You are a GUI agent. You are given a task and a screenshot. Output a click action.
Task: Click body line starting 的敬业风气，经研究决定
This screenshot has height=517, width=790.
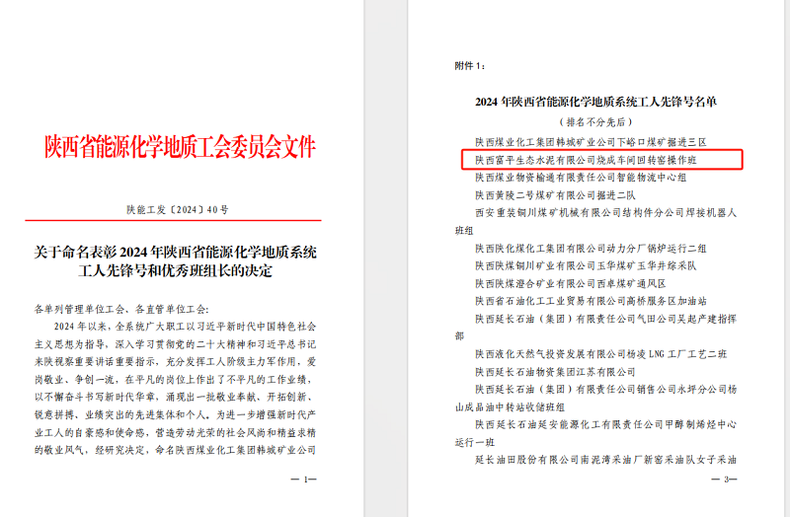(176, 450)
